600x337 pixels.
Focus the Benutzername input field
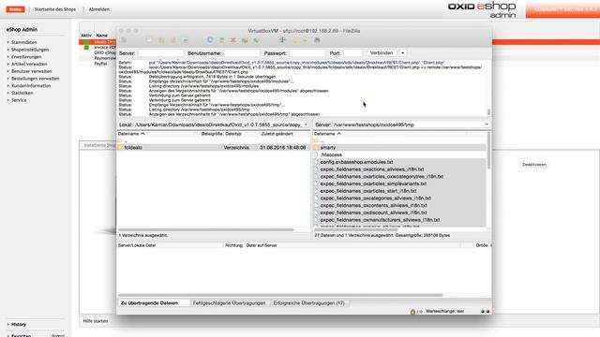242,53
